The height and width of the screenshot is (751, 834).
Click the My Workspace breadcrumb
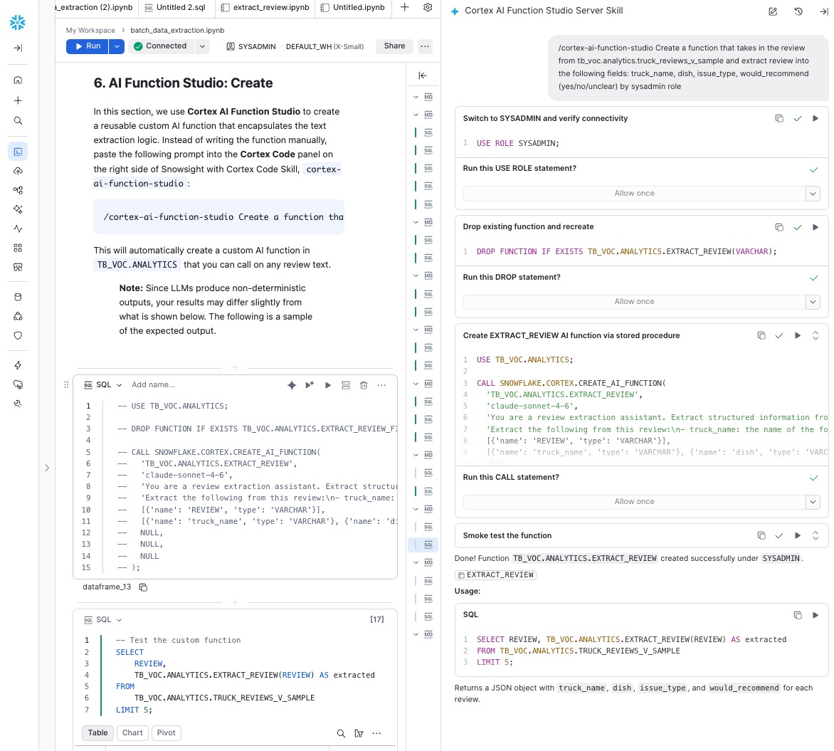coord(90,31)
